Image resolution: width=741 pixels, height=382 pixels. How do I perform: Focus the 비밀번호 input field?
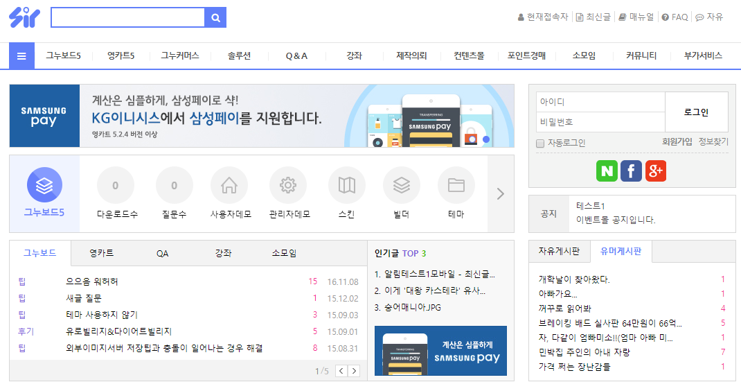point(600,122)
